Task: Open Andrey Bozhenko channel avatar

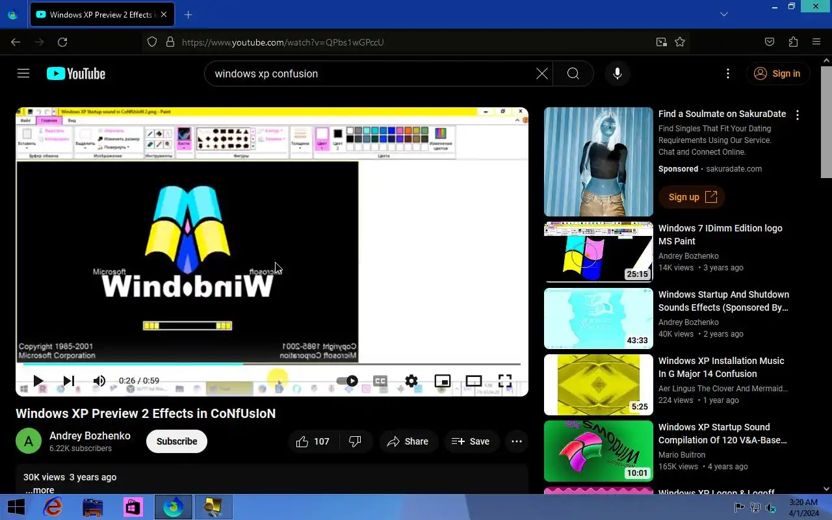Action: 29,441
